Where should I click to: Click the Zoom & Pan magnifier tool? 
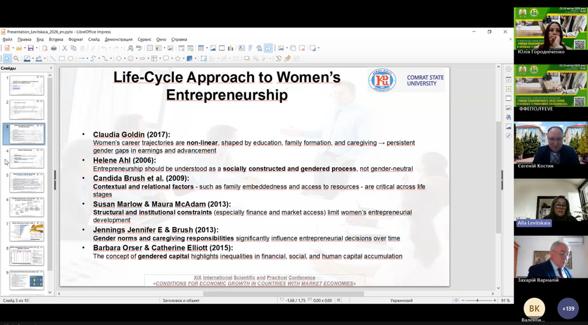pyautogui.click(x=16, y=59)
